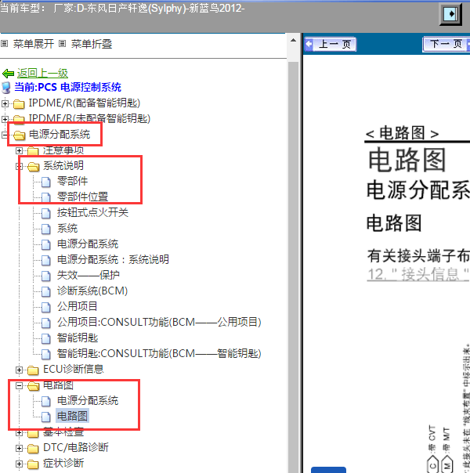Click the panel toggle arrow icon at top right
Image resolution: width=470 pixels, height=473 pixels.
450,14
